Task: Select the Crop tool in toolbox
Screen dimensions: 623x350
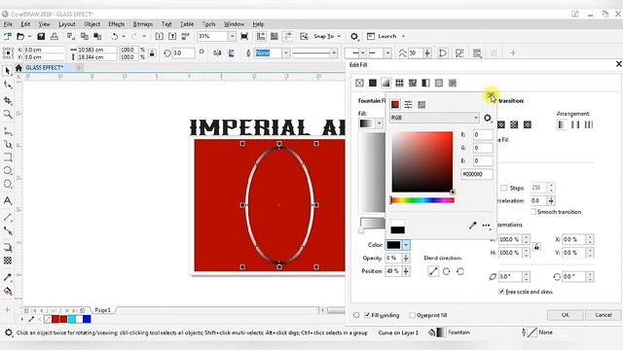Action: 8,101
